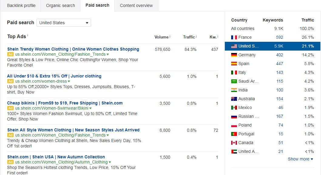The height and width of the screenshot is (175, 321).
Task: Expand the us.shein.com/women-dress URL arrow
Action: (x=69, y=81)
